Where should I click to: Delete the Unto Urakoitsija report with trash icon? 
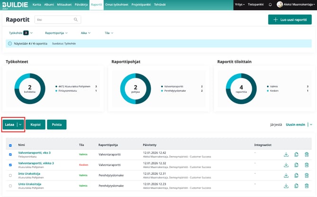coord(307,187)
